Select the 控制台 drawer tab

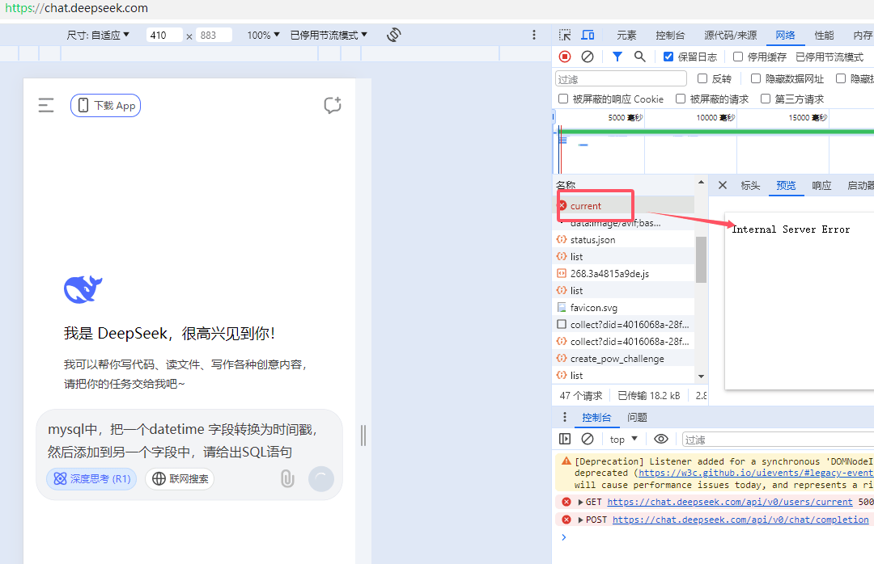pos(596,418)
